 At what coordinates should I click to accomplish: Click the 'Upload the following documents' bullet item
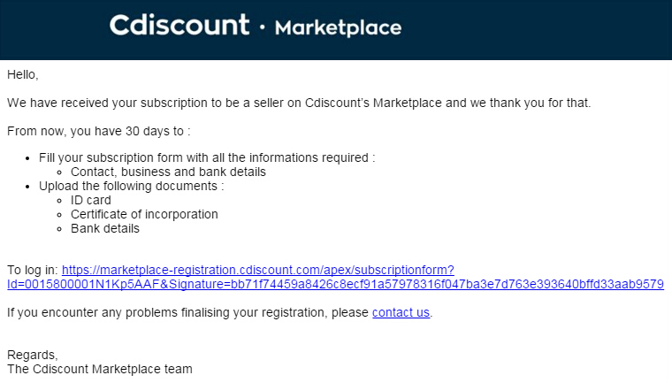[131, 186]
